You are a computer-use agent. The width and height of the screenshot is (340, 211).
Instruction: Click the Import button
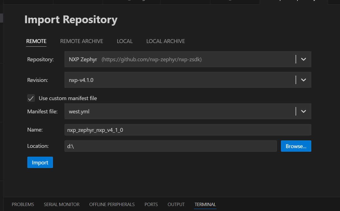click(40, 162)
